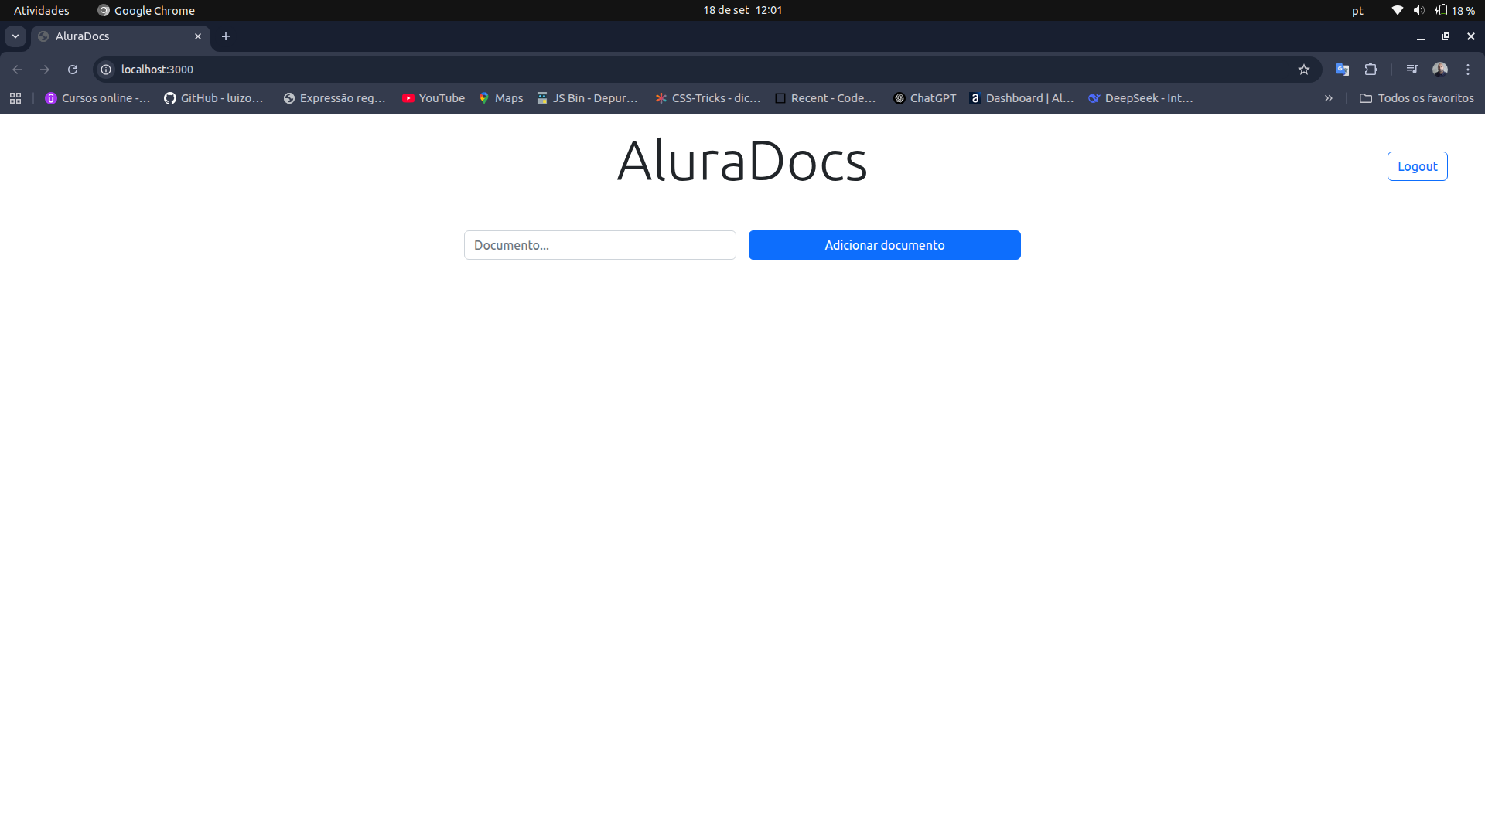Open the Maps bookmark
This screenshot has height=835, width=1485.
pos(500,98)
